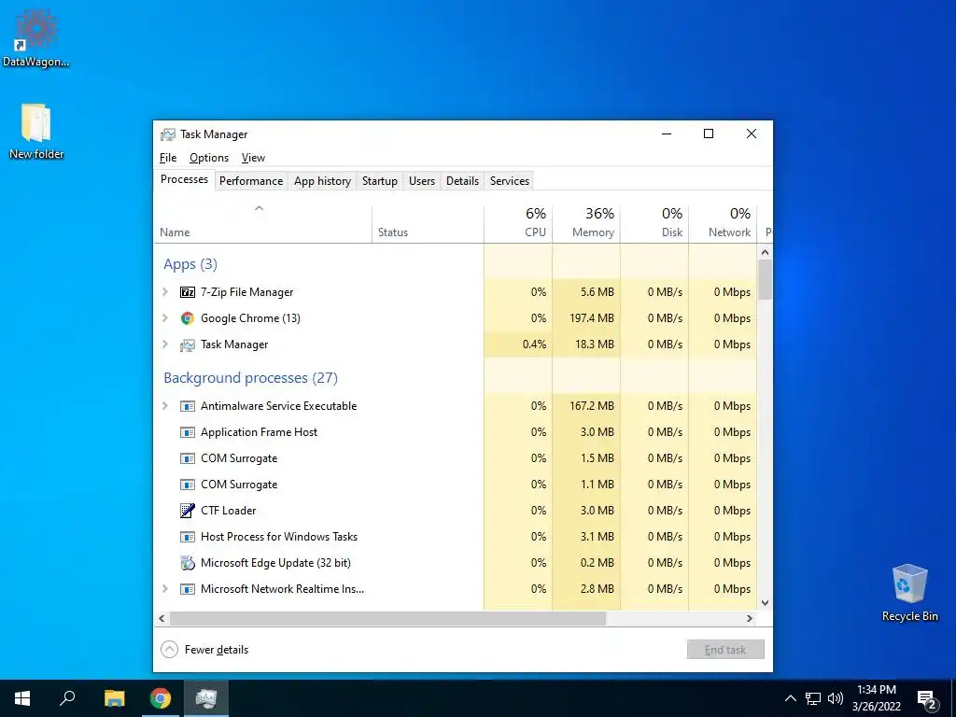Open taskbar search magnifier
The width and height of the screenshot is (956, 717).
(67, 698)
